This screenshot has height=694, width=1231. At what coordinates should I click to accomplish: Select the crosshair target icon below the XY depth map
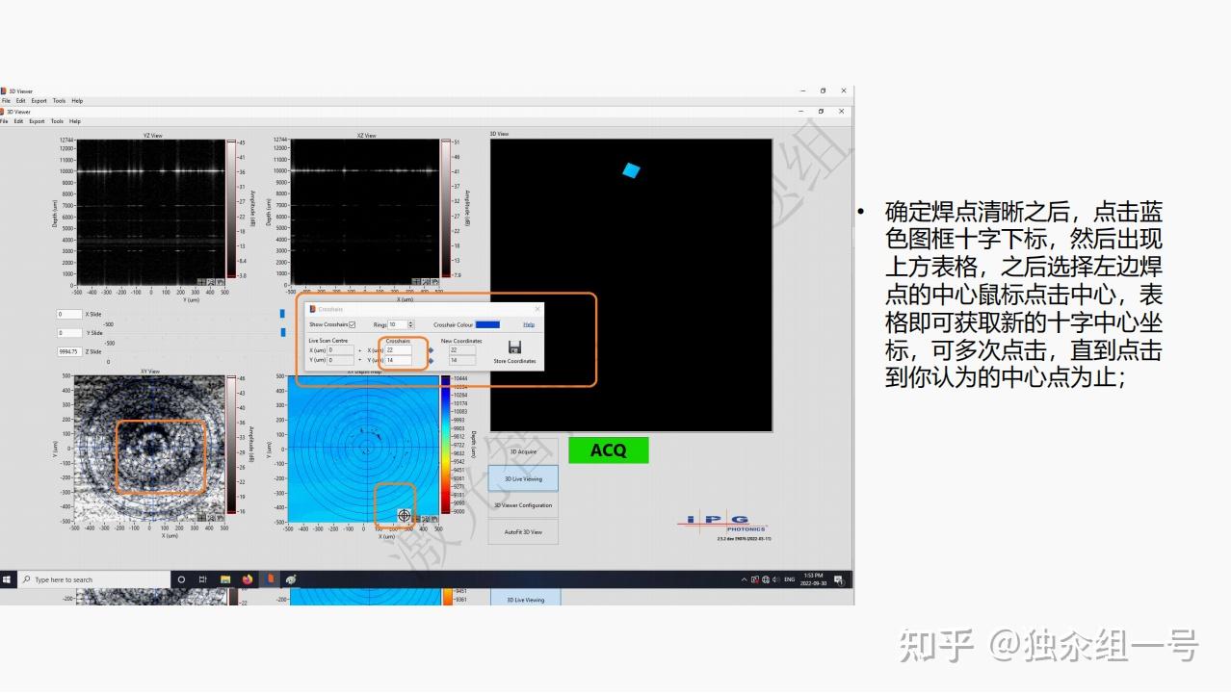pyautogui.click(x=402, y=515)
